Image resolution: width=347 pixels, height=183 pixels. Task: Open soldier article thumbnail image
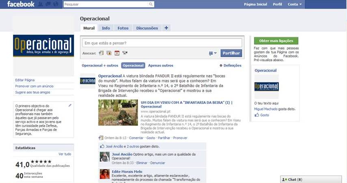click(118, 112)
